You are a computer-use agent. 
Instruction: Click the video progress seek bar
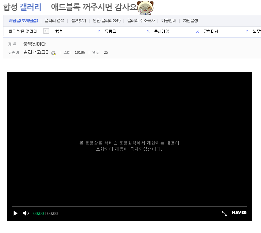coord(129,206)
